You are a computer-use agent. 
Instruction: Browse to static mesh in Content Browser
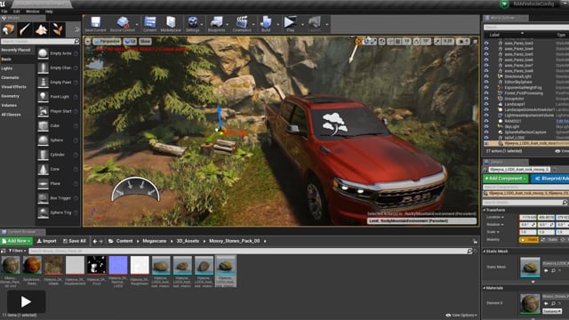[x=553, y=270]
